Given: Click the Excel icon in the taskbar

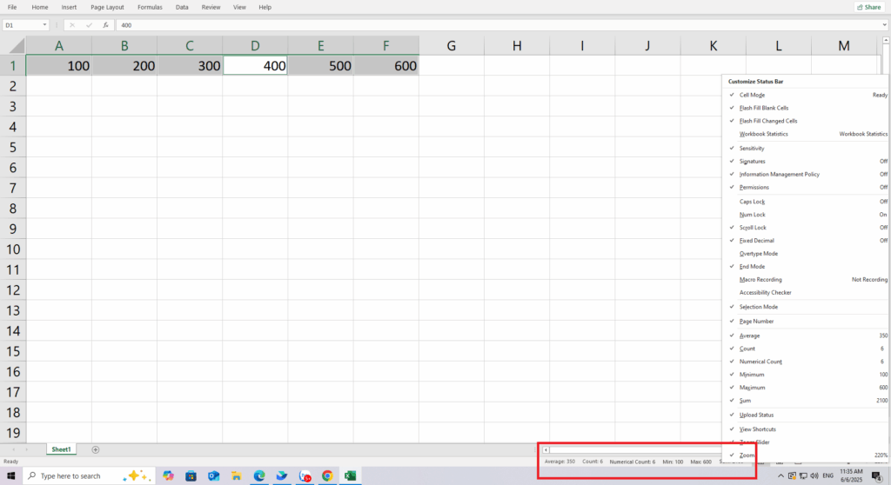Looking at the screenshot, I should [350, 476].
